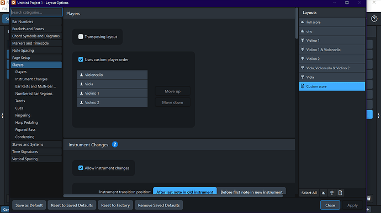
Task: Uncheck Allow instrument changes
Action: tap(81, 168)
